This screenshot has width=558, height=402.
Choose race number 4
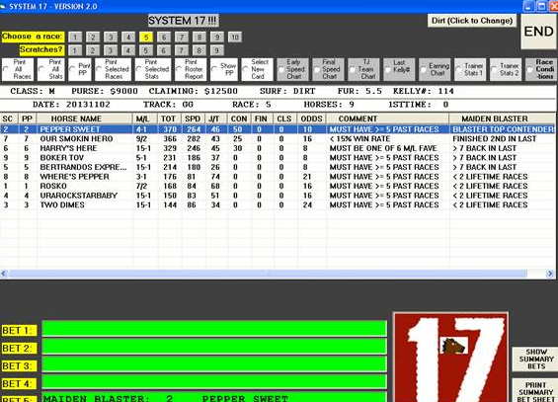click(128, 37)
